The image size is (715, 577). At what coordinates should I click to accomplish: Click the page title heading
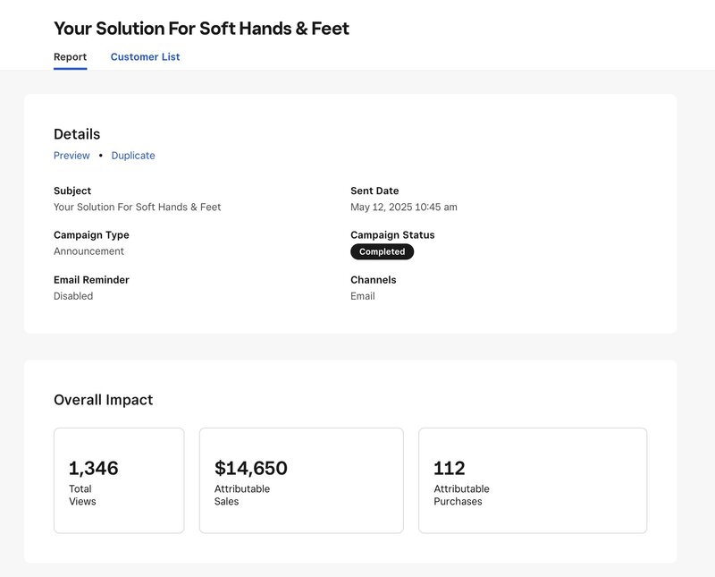pos(202,29)
